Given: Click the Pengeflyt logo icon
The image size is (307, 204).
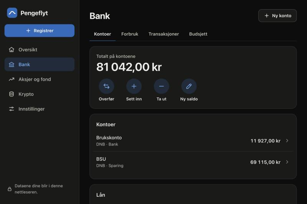Looking at the screenshot, I should tap(12, 13).
